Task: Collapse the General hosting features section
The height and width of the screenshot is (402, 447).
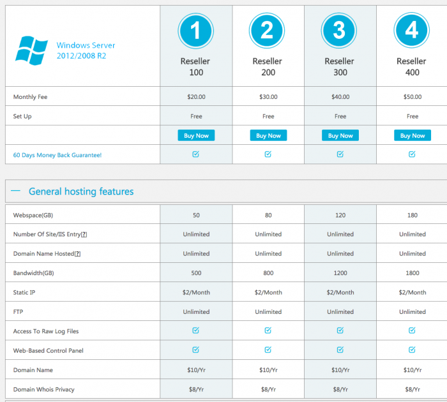Action: click(x=16, y=191)
